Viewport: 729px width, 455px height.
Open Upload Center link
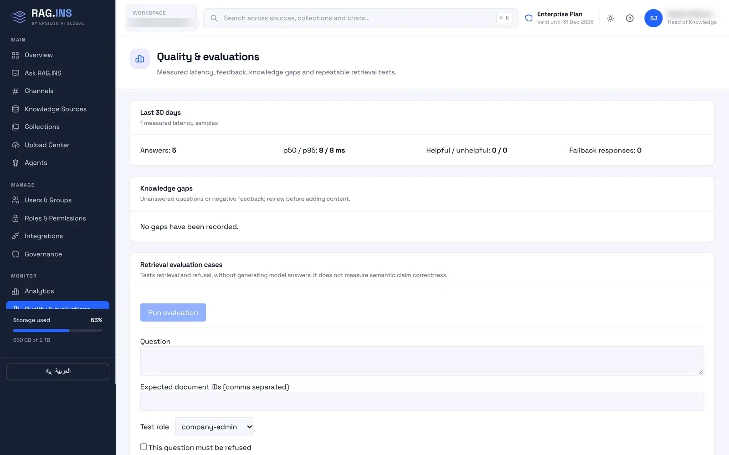57,145
